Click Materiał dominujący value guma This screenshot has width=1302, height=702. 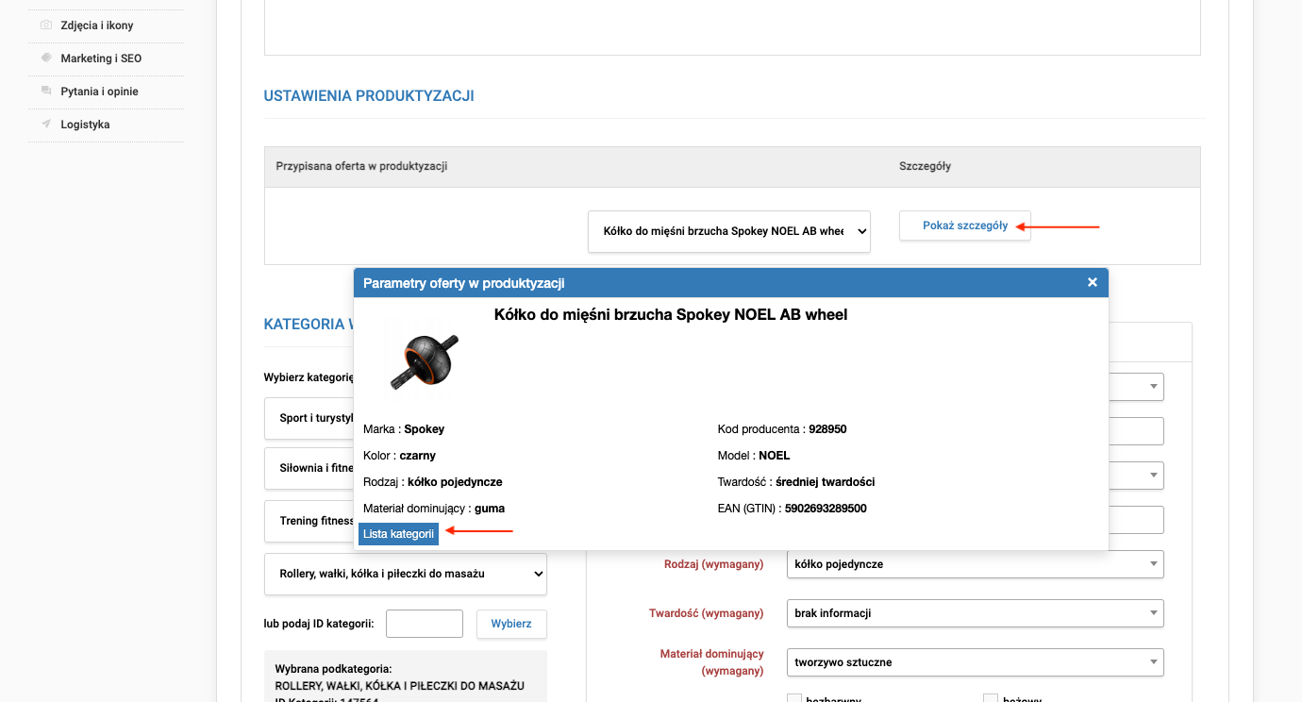click(490, 509)
